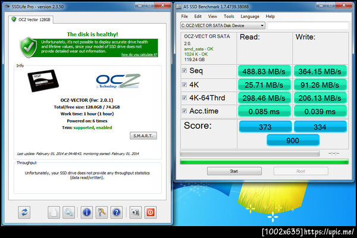357x238 pixels.
Task: Click the Start benchmark button
Action: point(234,171)
